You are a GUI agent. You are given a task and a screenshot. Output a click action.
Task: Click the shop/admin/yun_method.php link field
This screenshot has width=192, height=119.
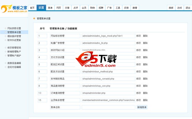(x=108, y=71)
